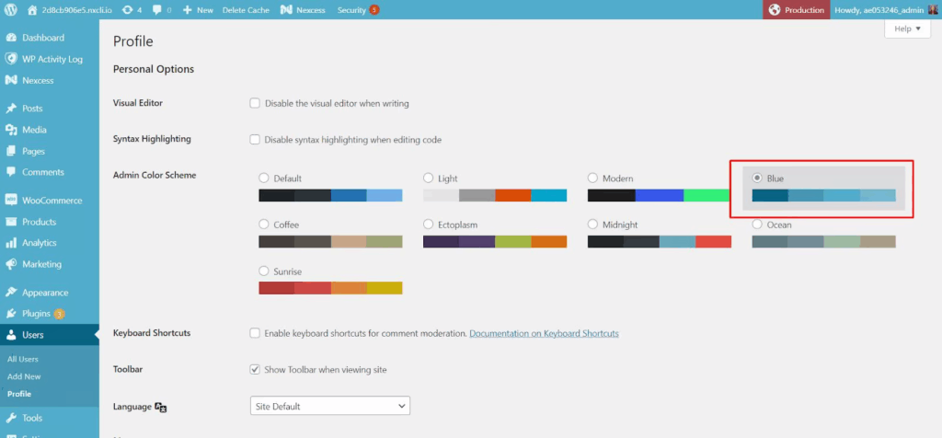Click the user avatar in admin bar
Screen dimensions: 942x438
point(932,9)
